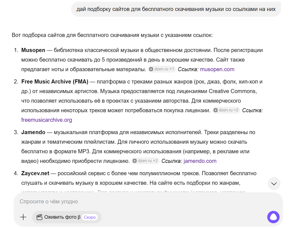Click the dzen.ru +1 source badge in the Musopen item

(x=162, y=69)
